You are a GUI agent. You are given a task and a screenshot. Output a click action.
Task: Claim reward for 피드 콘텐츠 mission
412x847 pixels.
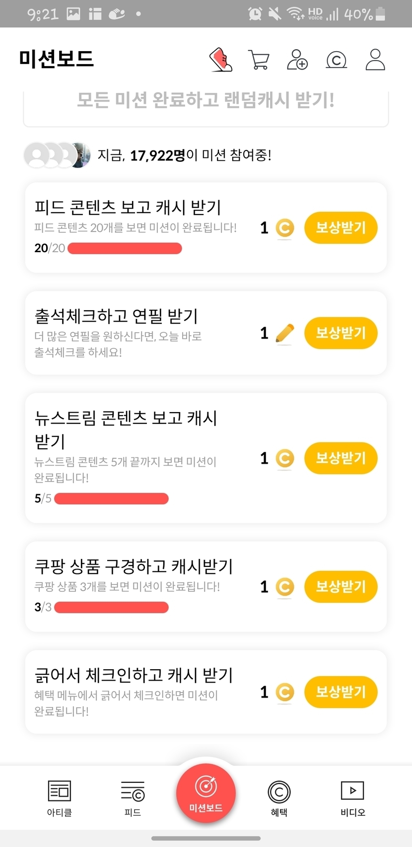point(341,228)
